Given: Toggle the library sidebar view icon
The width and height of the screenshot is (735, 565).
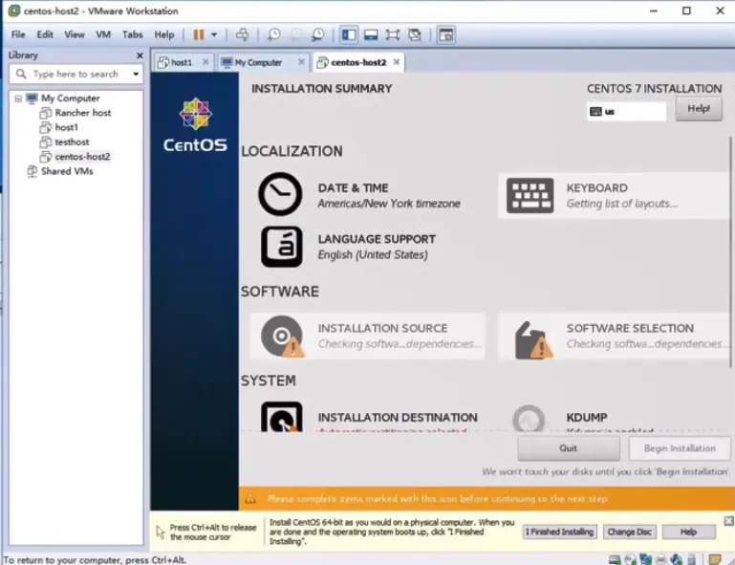Looking at the screenshot, I should coord(349,34).
